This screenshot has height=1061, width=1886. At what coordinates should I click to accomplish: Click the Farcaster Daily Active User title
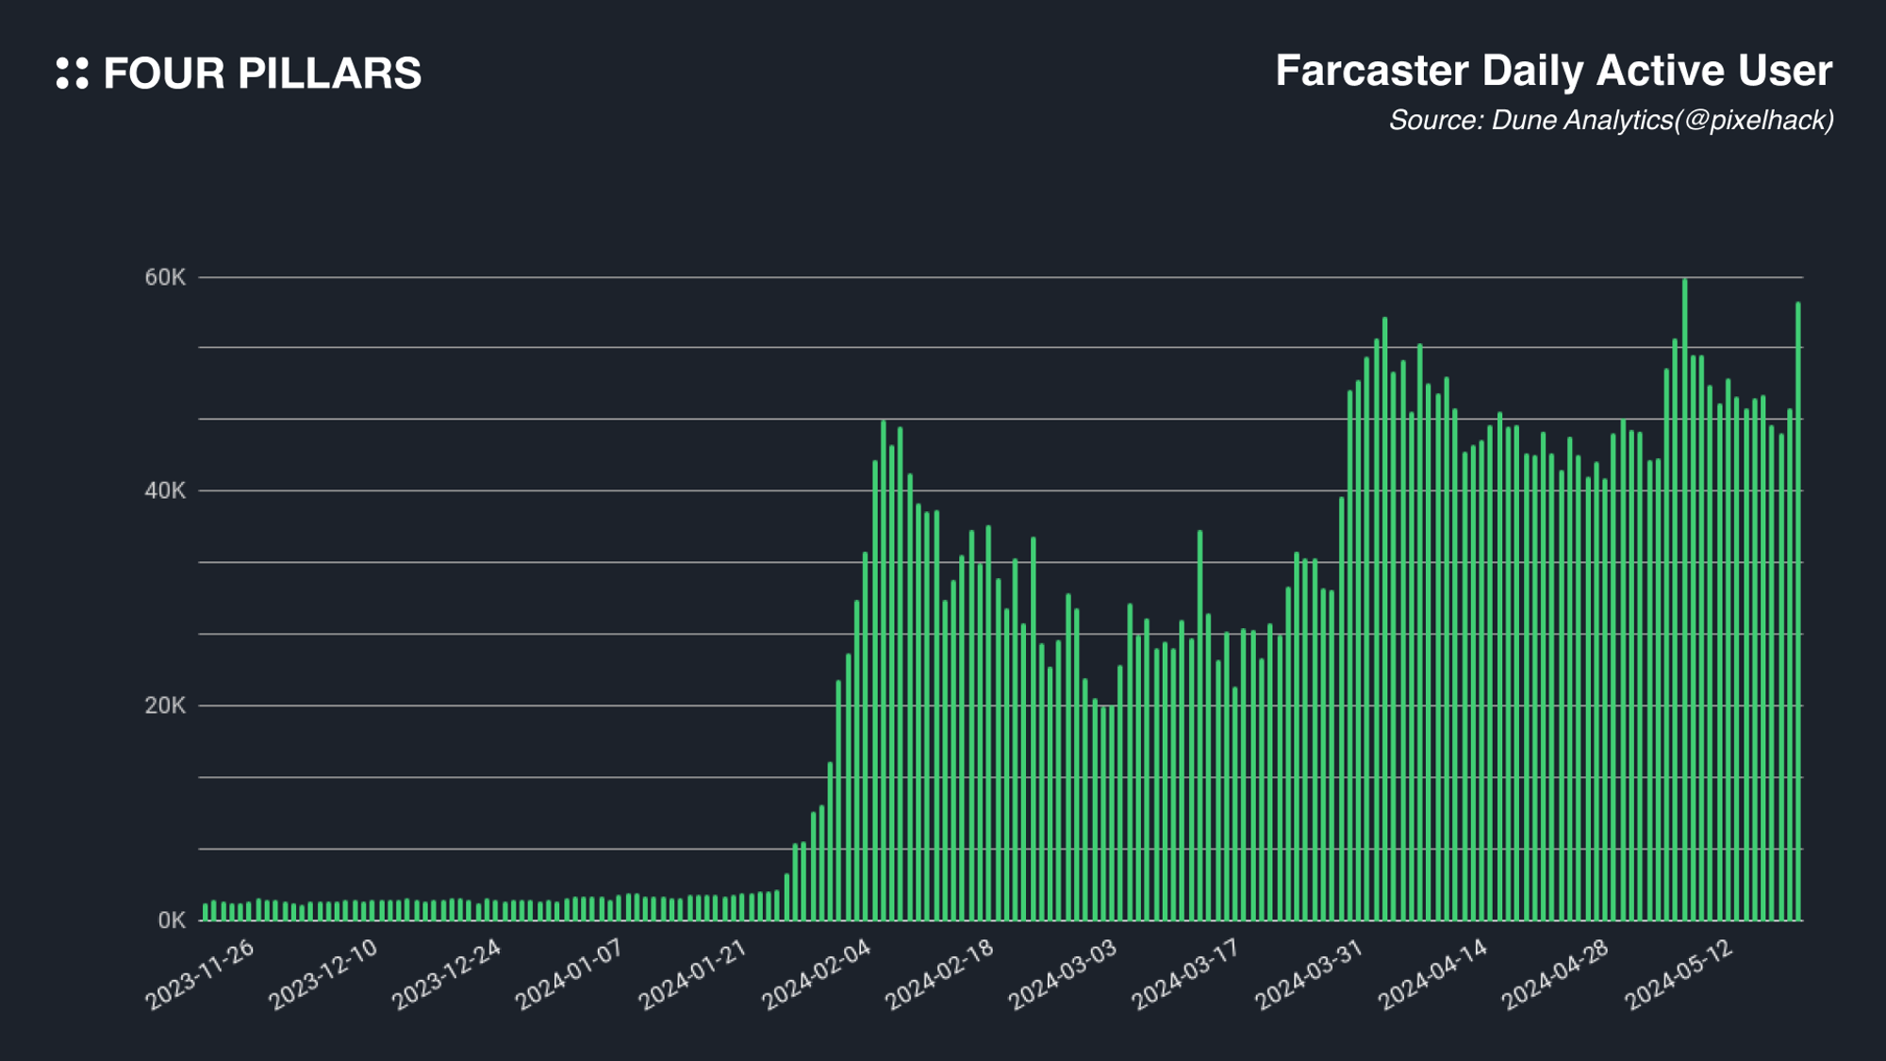1553,71
